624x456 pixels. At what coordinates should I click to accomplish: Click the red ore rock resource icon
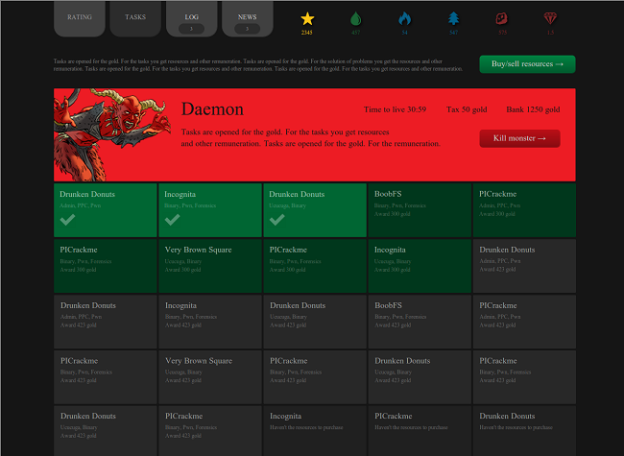[502, 18]
